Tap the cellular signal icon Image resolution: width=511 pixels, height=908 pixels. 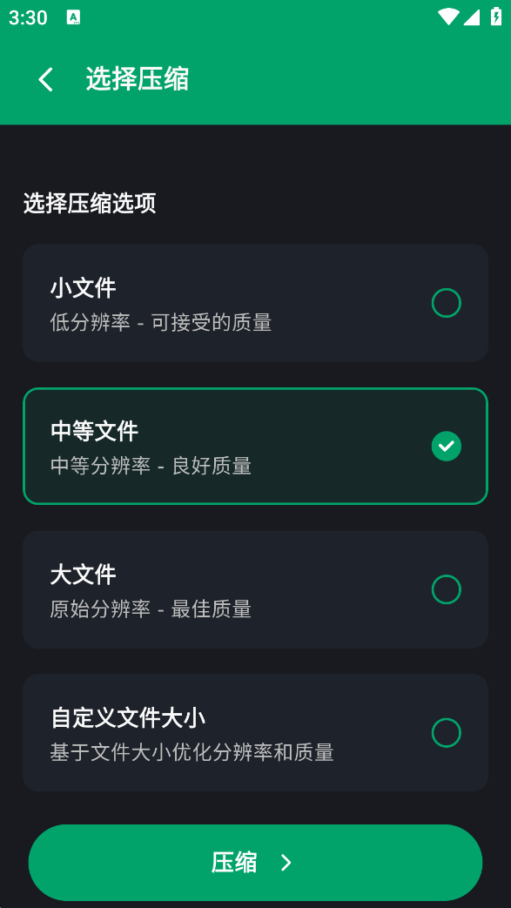(472, 17)
